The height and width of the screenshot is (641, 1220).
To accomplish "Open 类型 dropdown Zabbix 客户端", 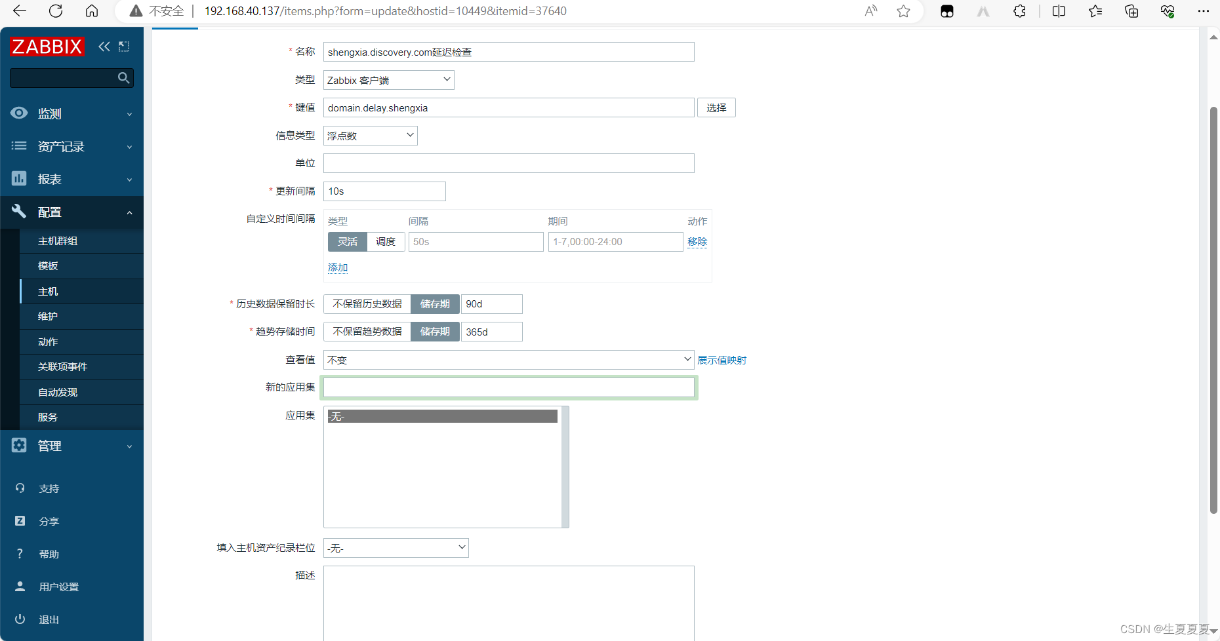I will [x=389, y=80].
